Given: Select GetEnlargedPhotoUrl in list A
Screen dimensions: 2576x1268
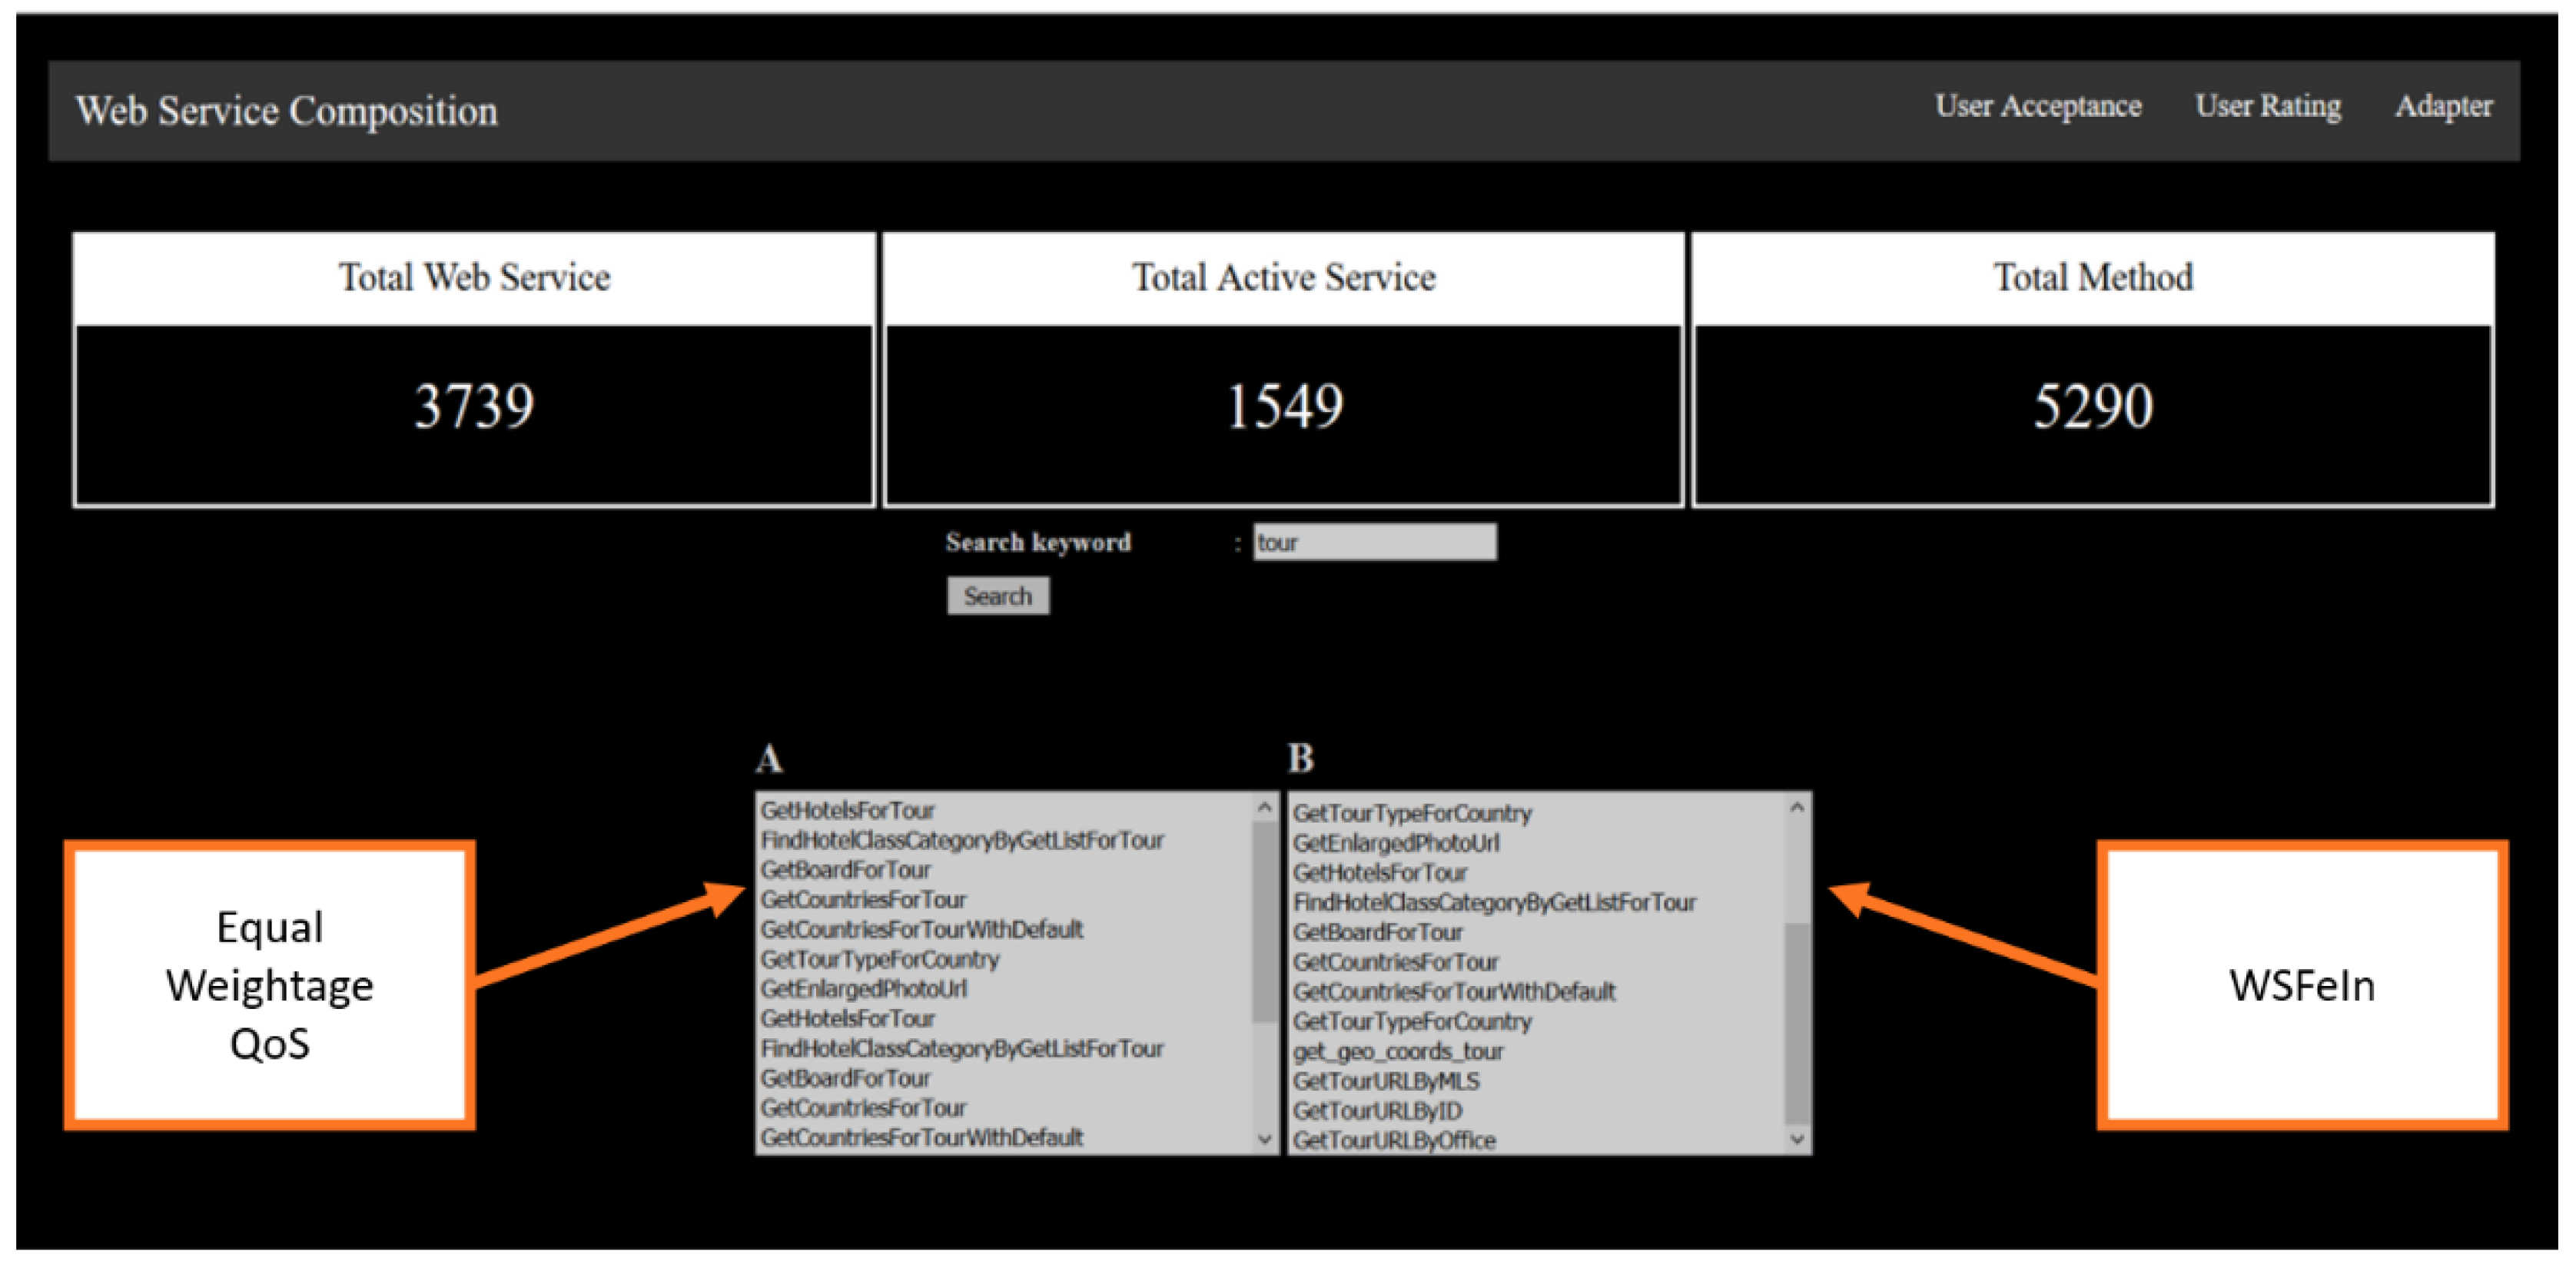Looking at the screenshot, I should [863, 989].
